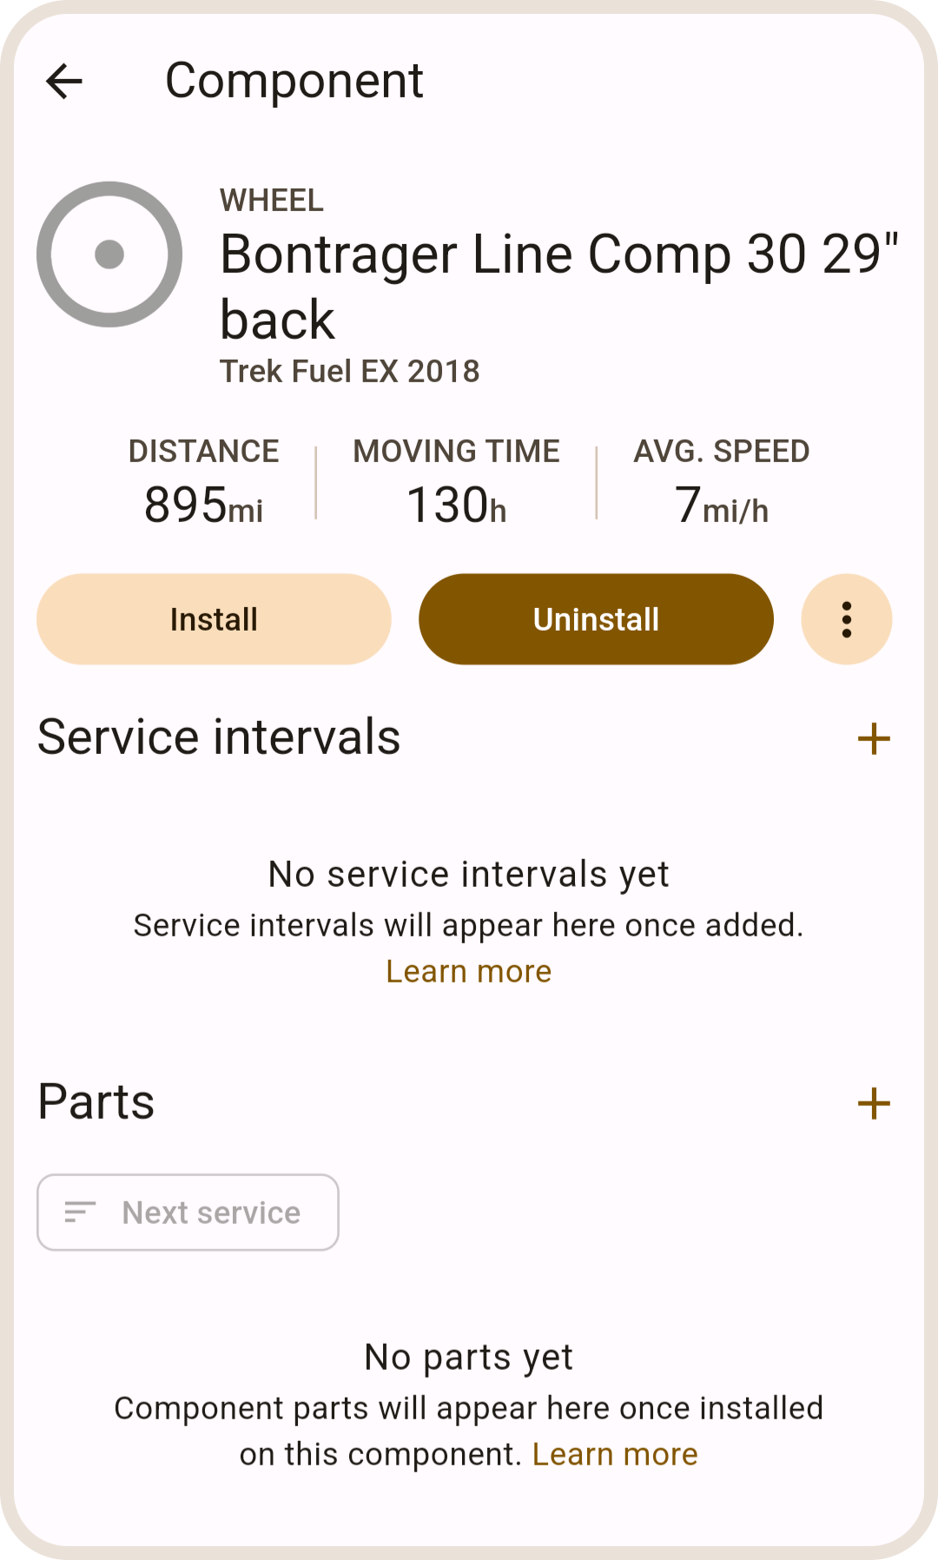
Task: Open Learn more link under service intervals
Action: click(x=468, y=971)
